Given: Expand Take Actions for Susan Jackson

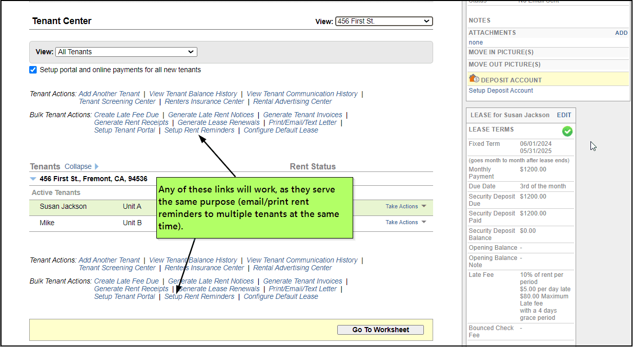Looking at the screenshot, I should pyautogui.click(x=405, y=207).
